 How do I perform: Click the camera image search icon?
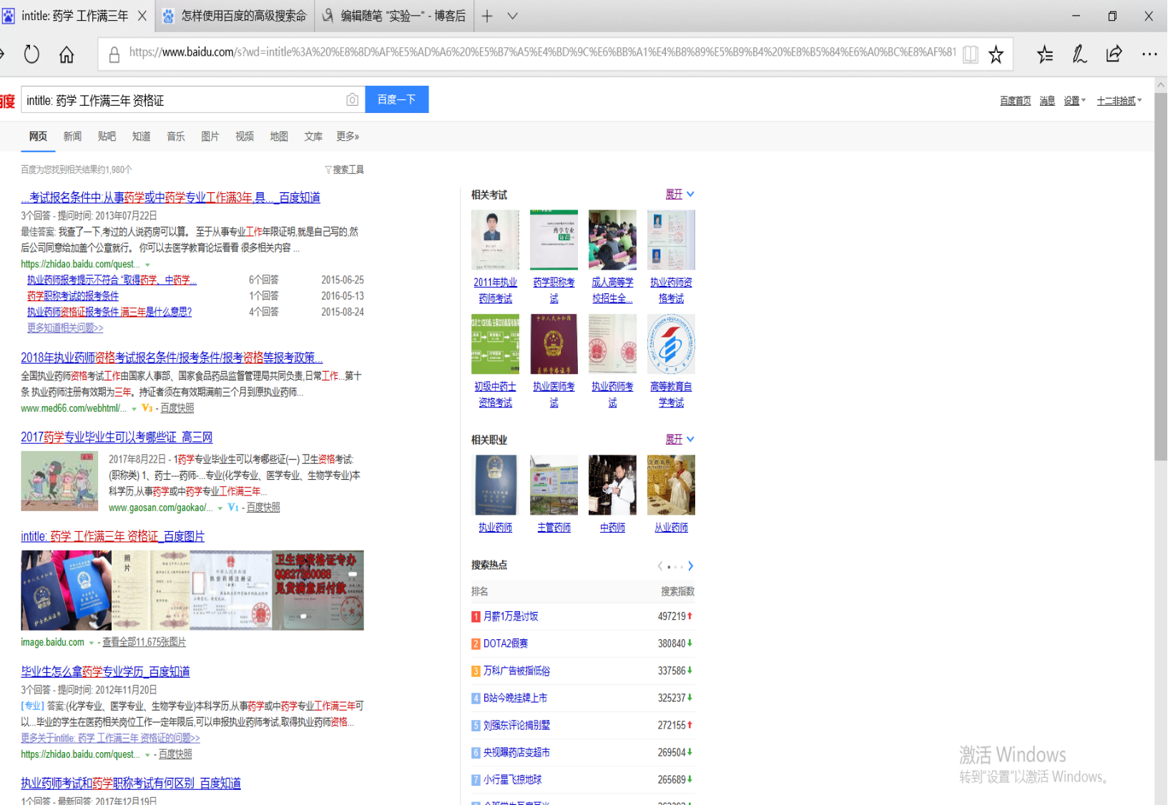pos(352,100)
